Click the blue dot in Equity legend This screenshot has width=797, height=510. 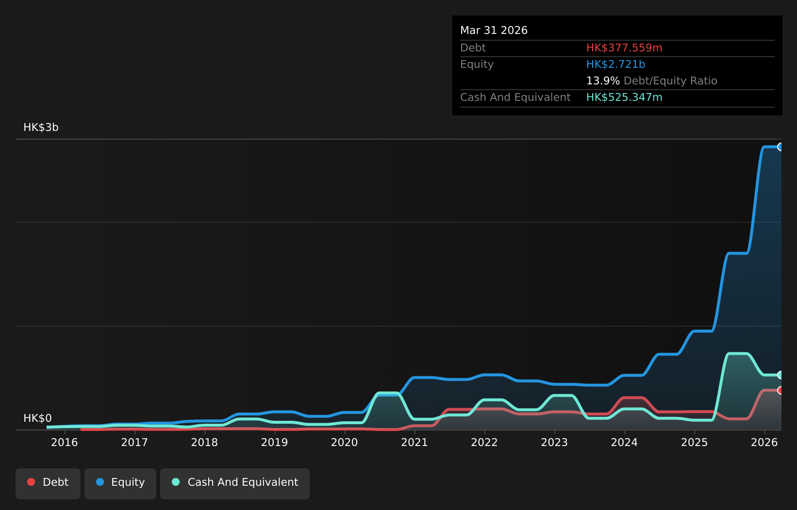tap(100, 482)
